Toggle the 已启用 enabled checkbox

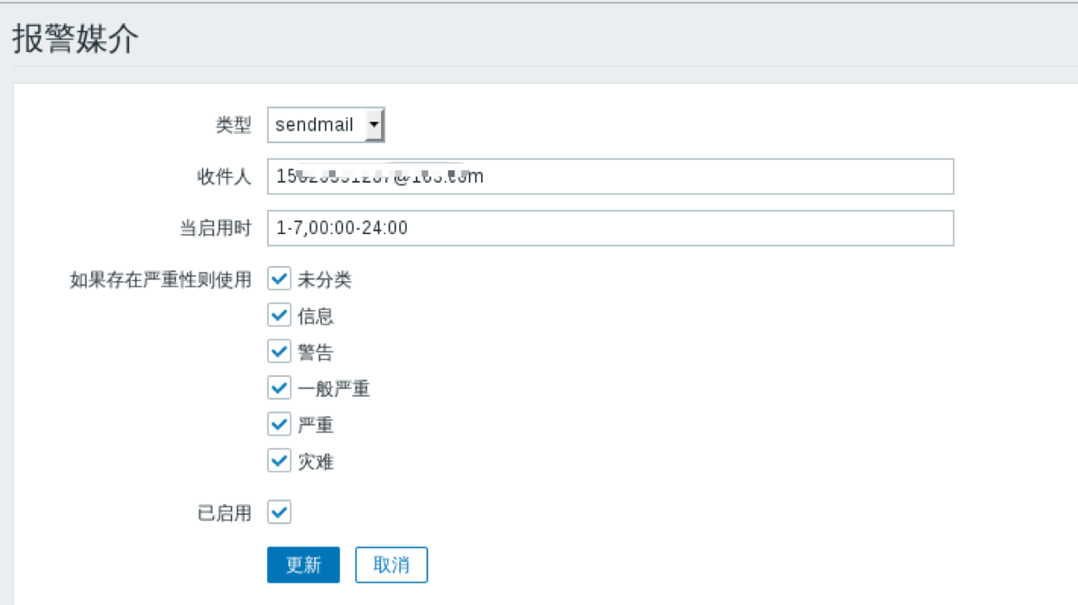[x=279, y=512]
